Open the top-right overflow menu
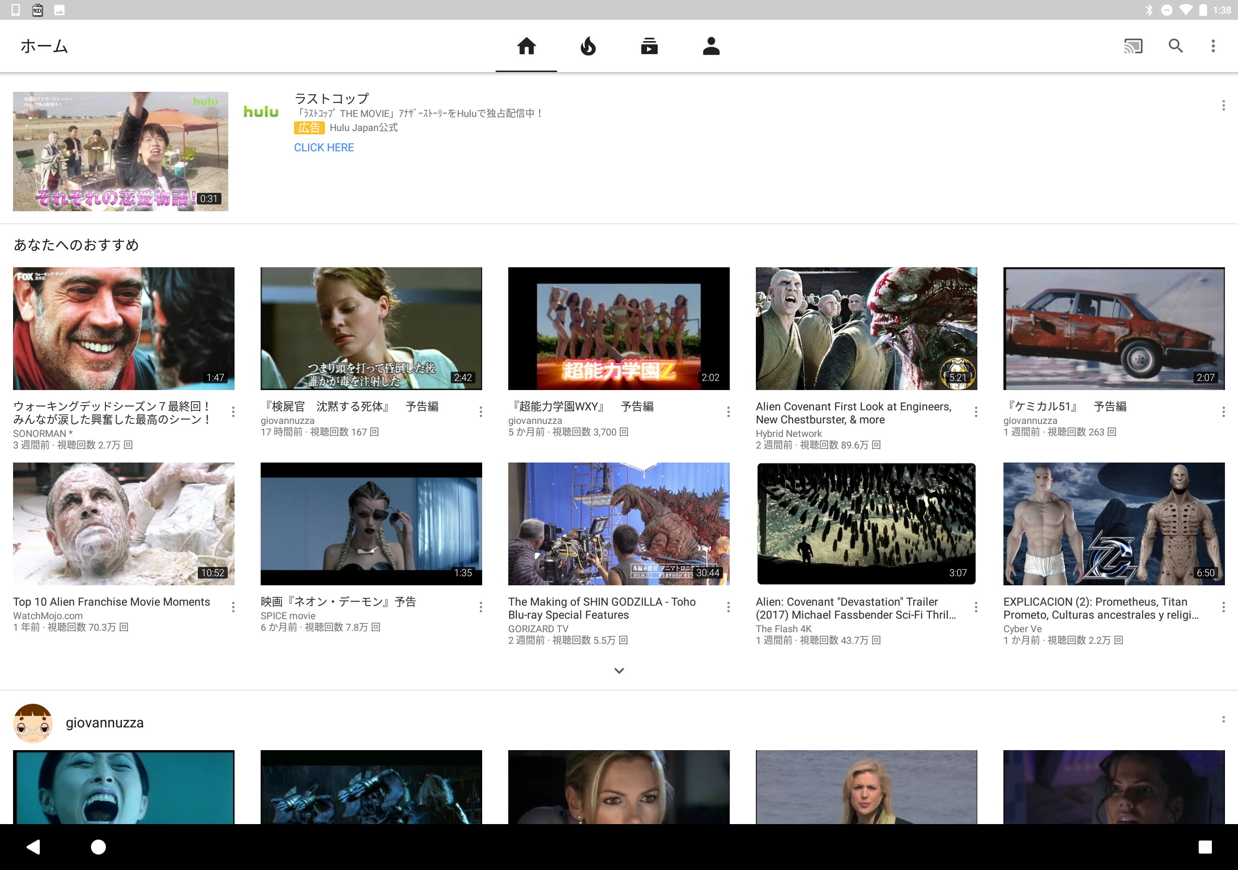 1213,46
